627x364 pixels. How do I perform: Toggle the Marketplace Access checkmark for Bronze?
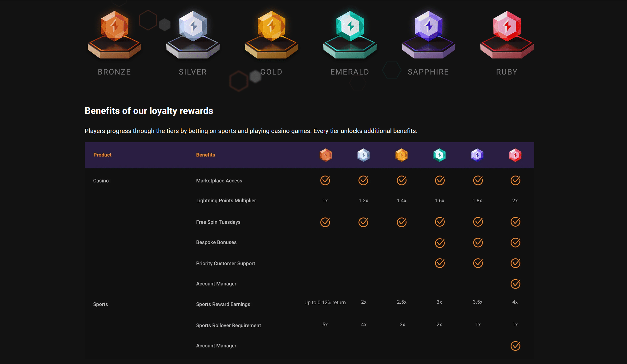(326, 180)
